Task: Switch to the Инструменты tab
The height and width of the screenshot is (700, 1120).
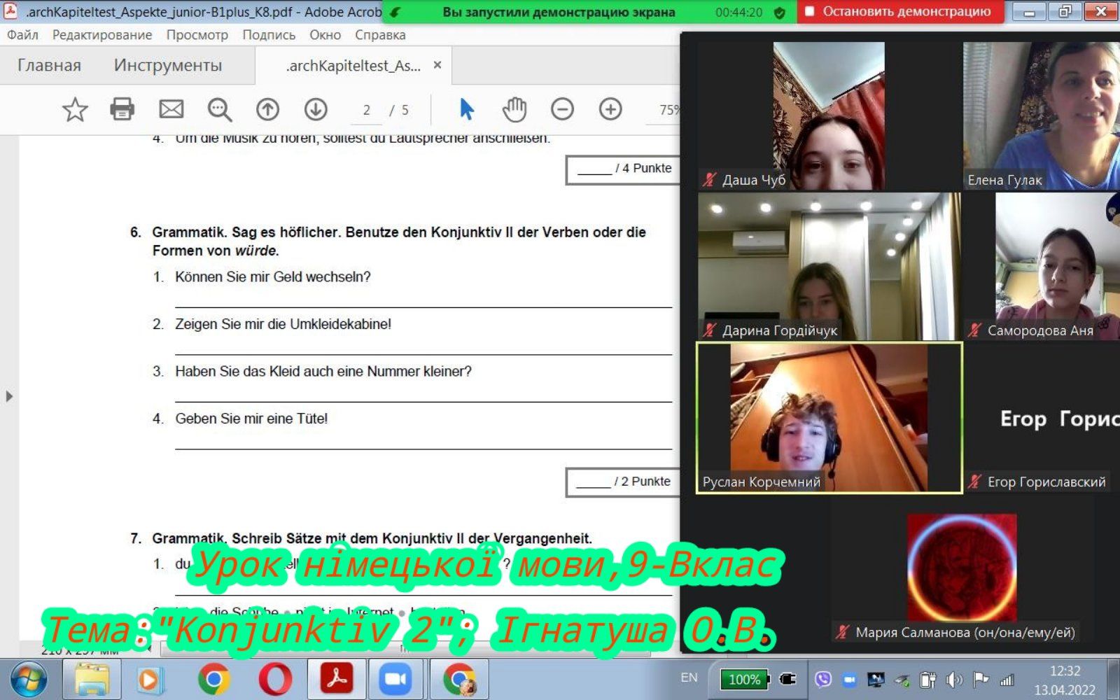Action: coord(168,65)
